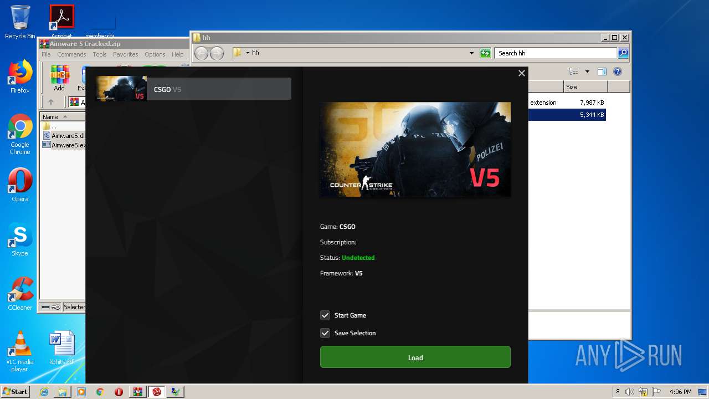Open Opera desktop shortcut

point(20,185)
